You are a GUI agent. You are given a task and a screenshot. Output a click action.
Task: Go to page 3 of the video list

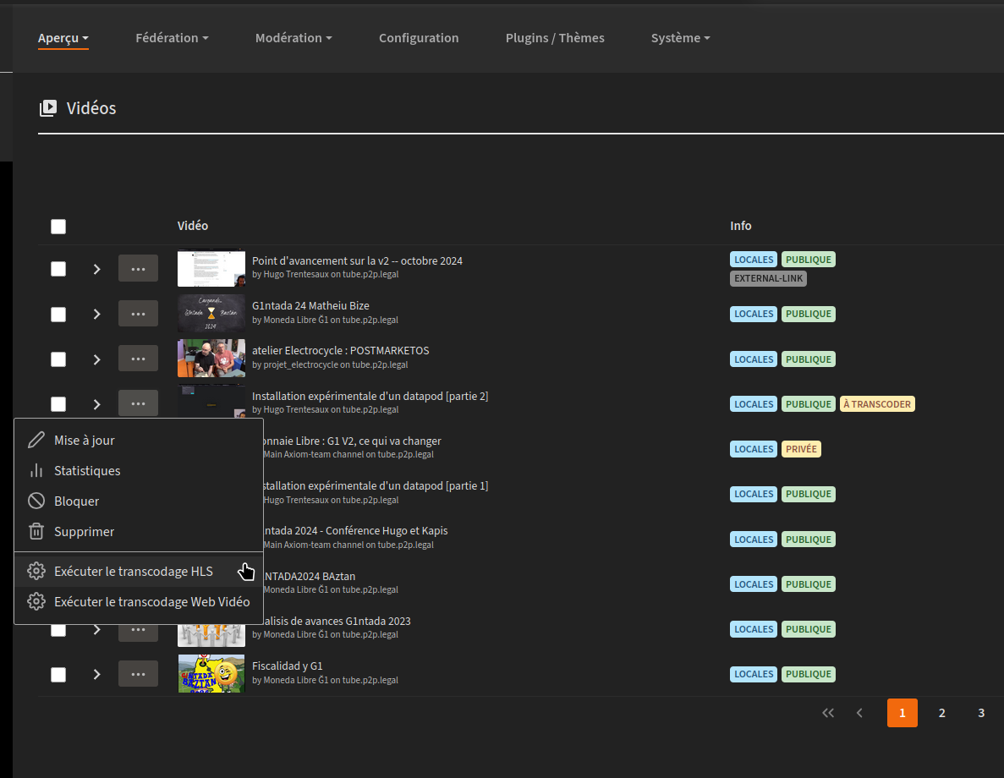[x=981, y=713]
